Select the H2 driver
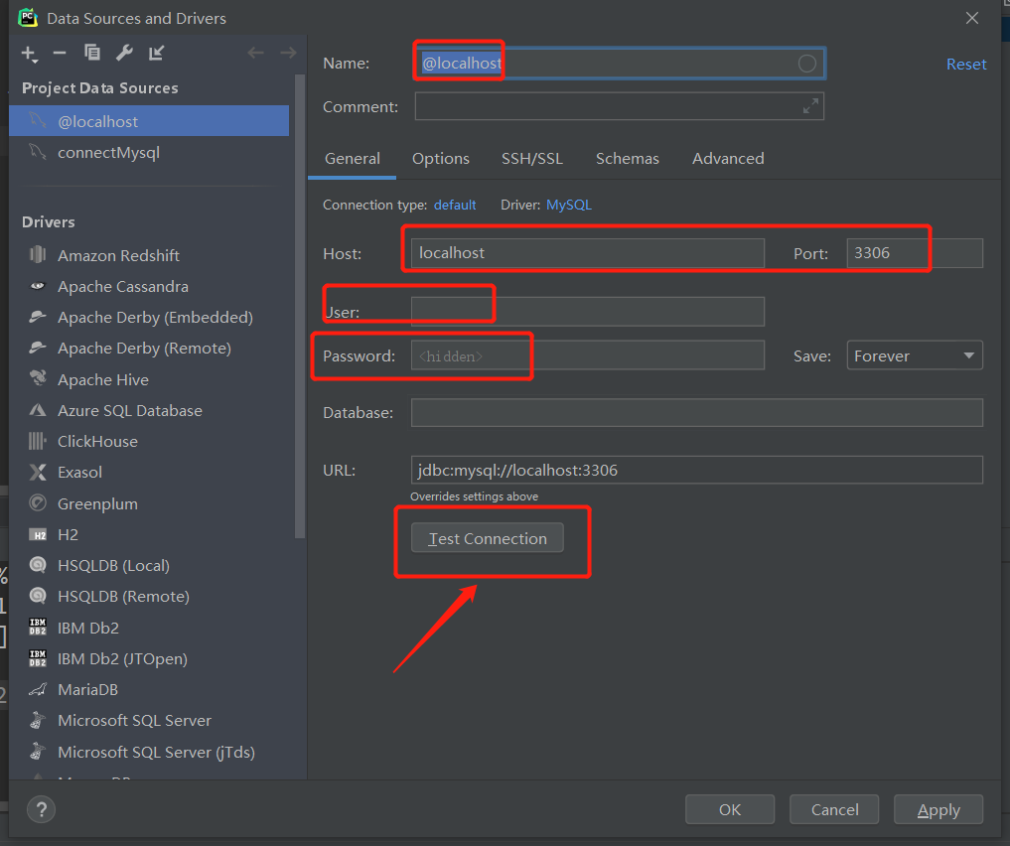Image resolution: width=1010 pixels, height=846 pixels. coord(149,535)
